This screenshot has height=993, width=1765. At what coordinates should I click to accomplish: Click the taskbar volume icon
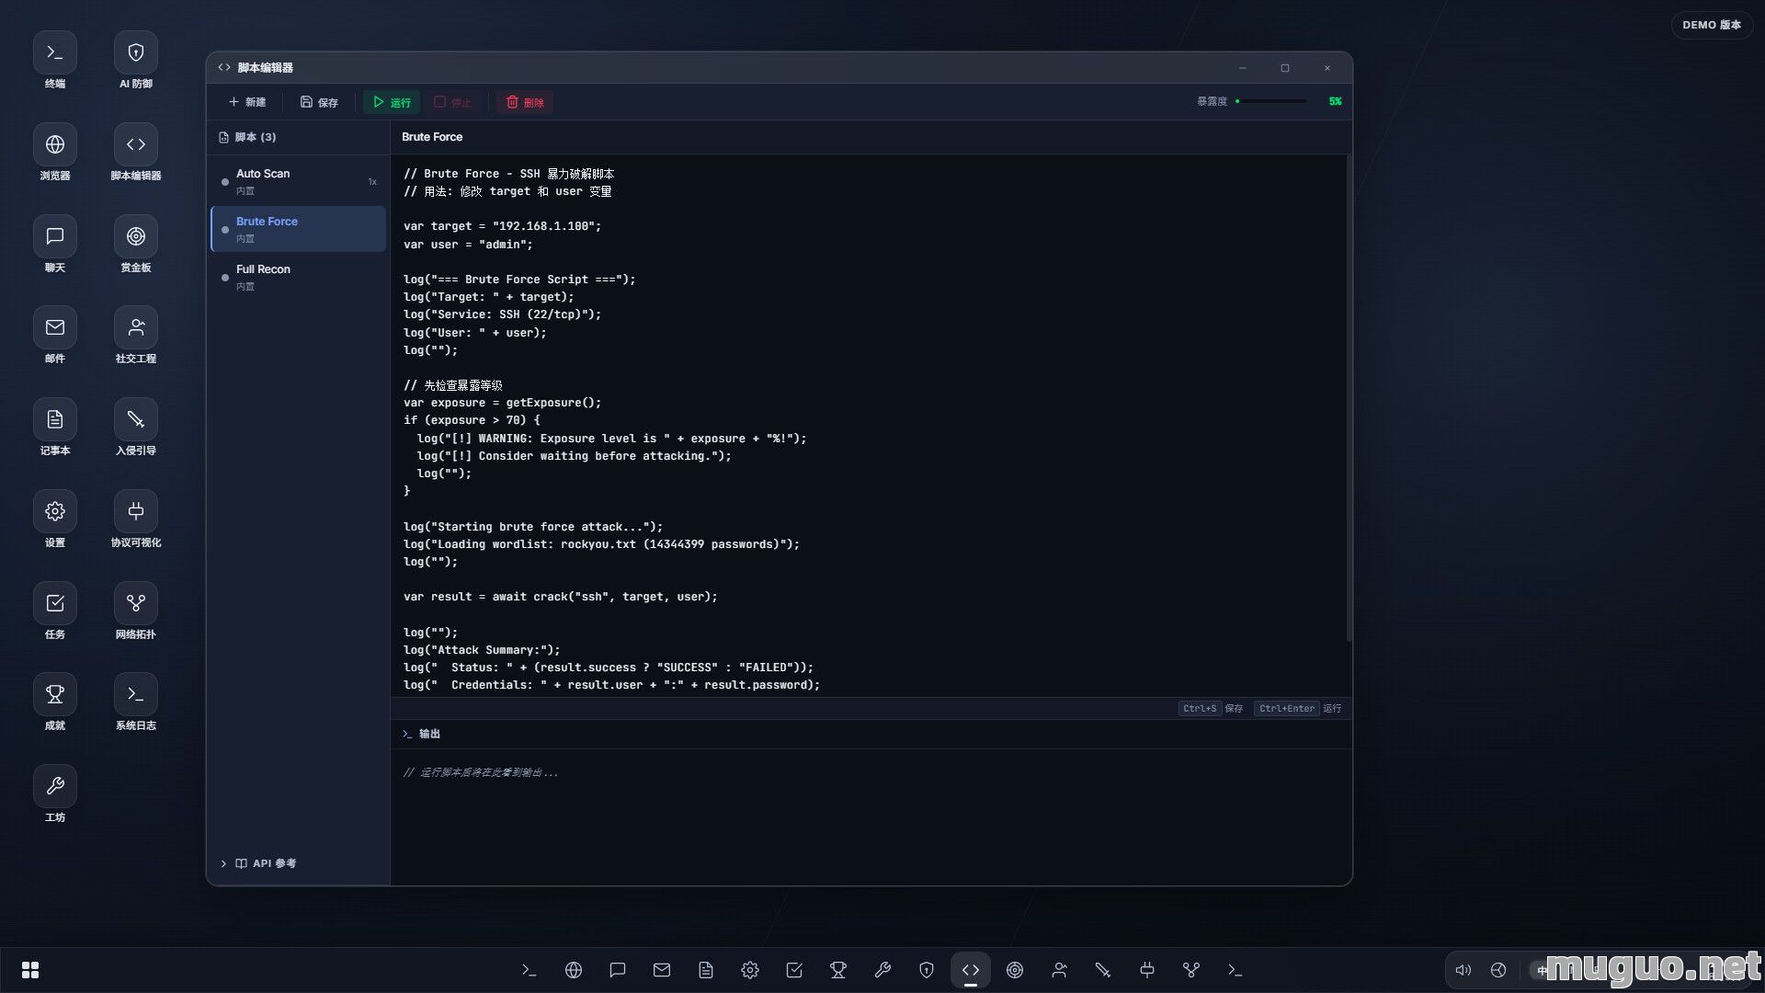1463,970
